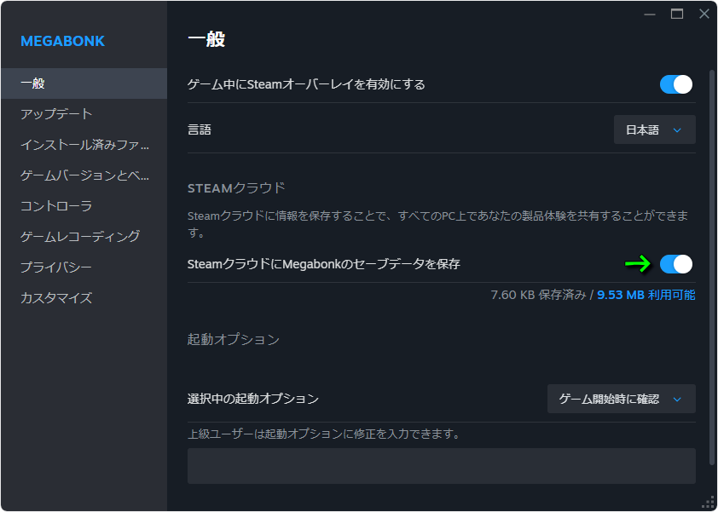
Task: Open ゲームレコーディング settings
Action: [x=79, y=237]
